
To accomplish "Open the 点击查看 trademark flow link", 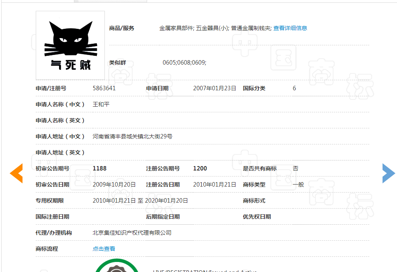I will pyautogui.click(x=103, y=249).
